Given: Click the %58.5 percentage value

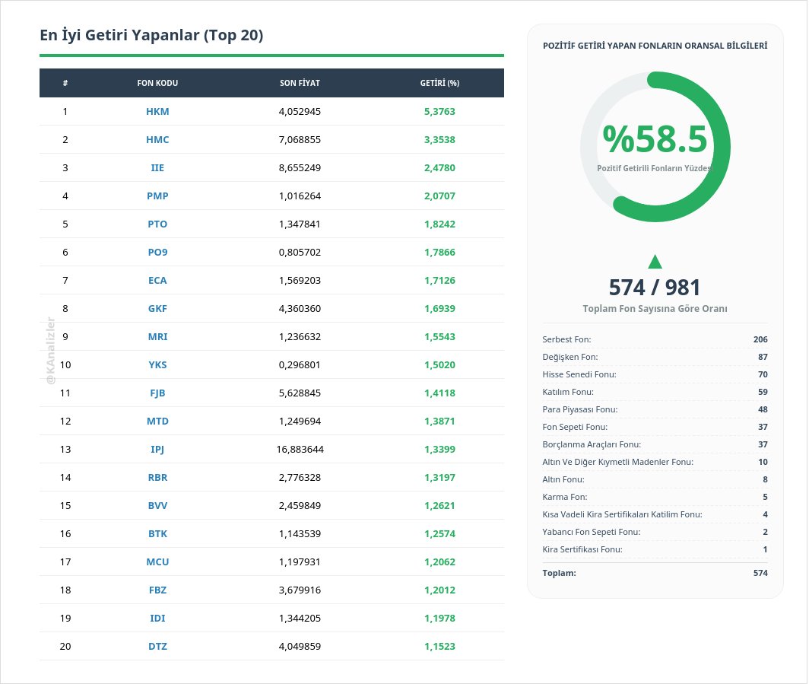Looking at the screenshot, I should point(655,139).
